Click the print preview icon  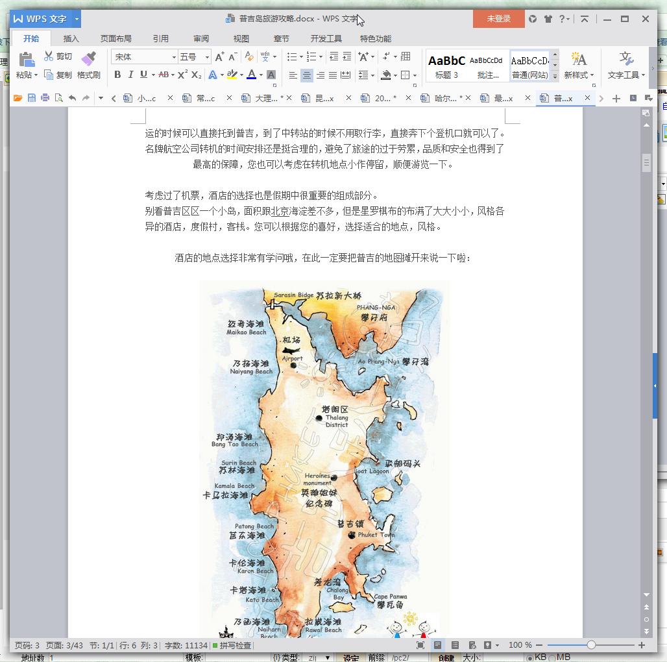pos(58,98)
